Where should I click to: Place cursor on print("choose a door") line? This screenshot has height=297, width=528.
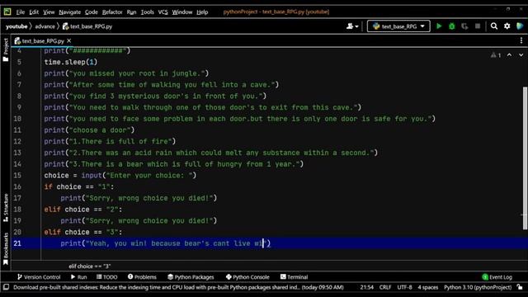(89, 130)
